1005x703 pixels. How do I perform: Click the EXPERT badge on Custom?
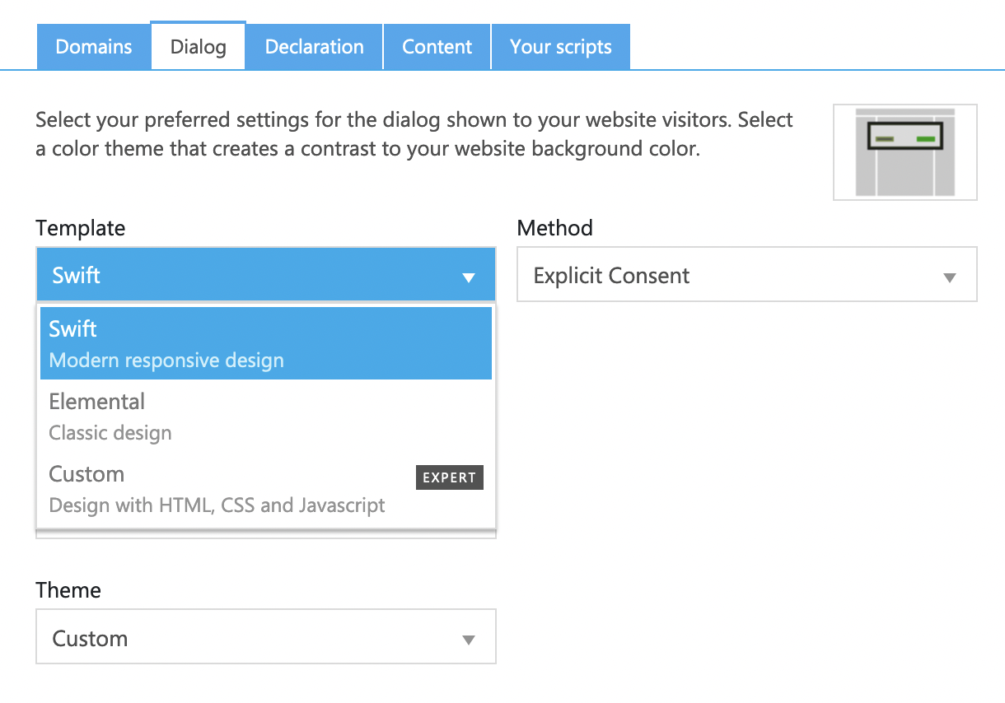[449, 477]
